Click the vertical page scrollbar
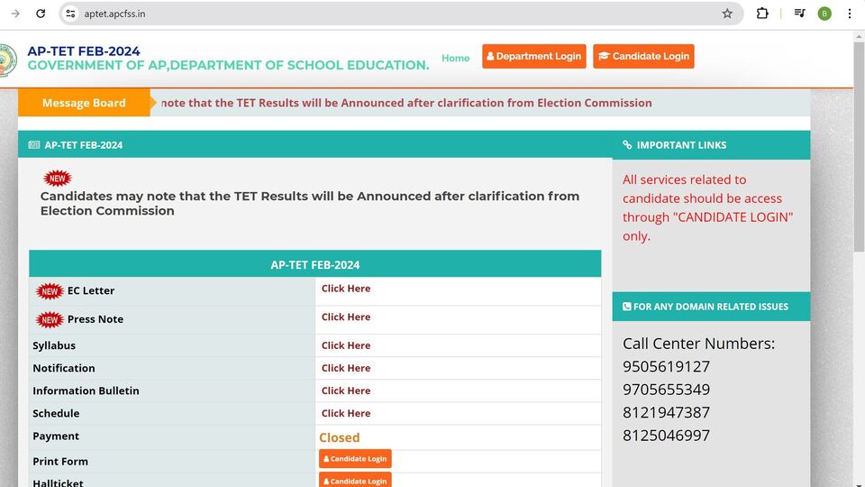Image resolution: width=865 pixels, height=487 pixels. [x=859, y=146]
